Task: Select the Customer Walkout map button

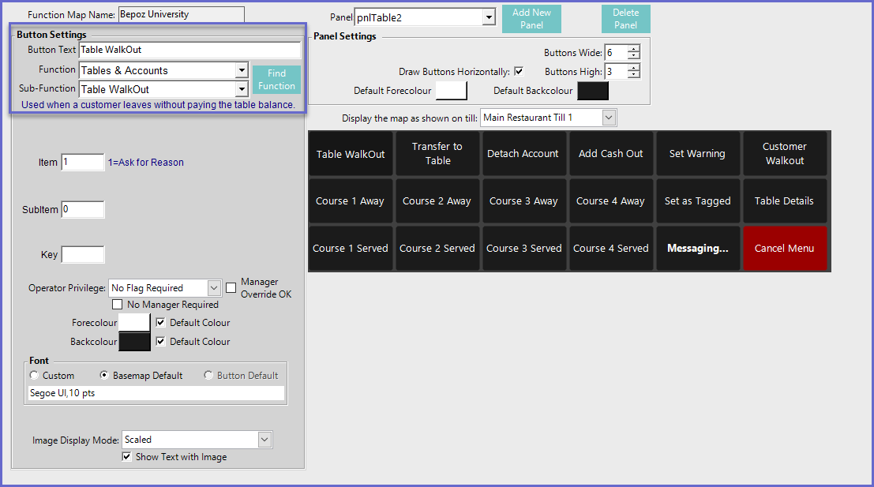Action: click(785, 154)
